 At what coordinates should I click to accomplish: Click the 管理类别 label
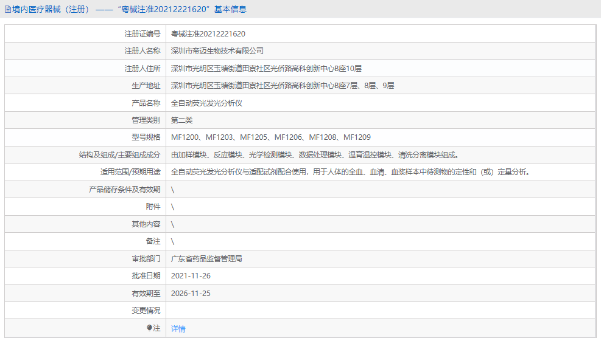[146, 120]
